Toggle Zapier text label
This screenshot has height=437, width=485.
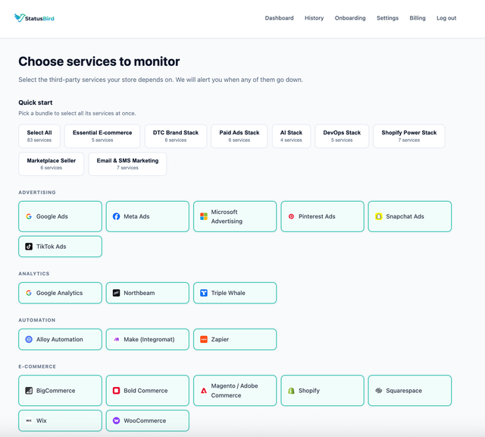(220, 339)
